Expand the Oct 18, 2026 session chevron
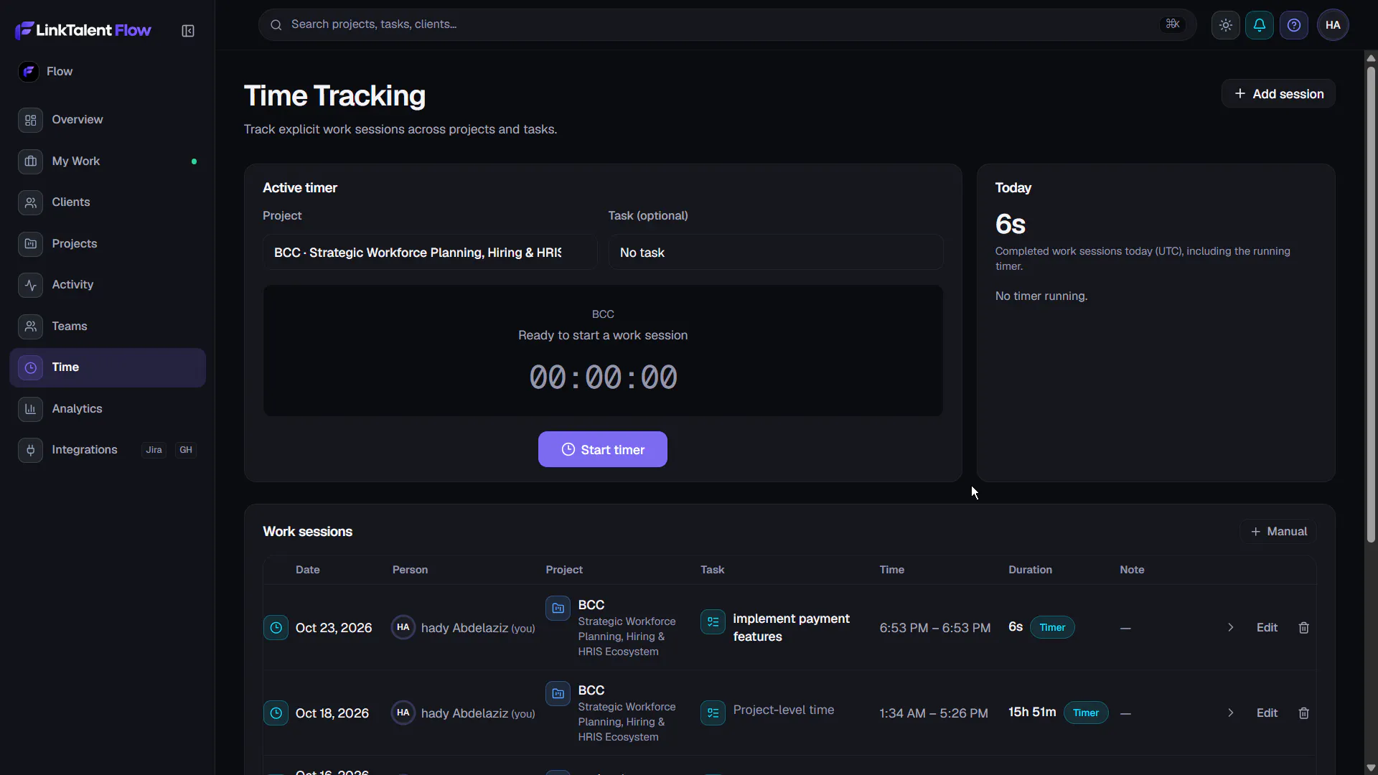The width and height of the screenshot is (1378, 775). coord(1231,713)
